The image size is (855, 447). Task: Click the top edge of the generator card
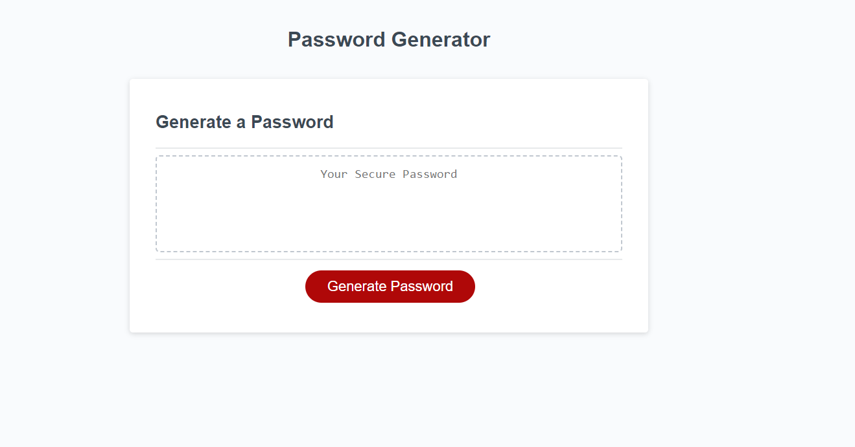coord(388,79)
